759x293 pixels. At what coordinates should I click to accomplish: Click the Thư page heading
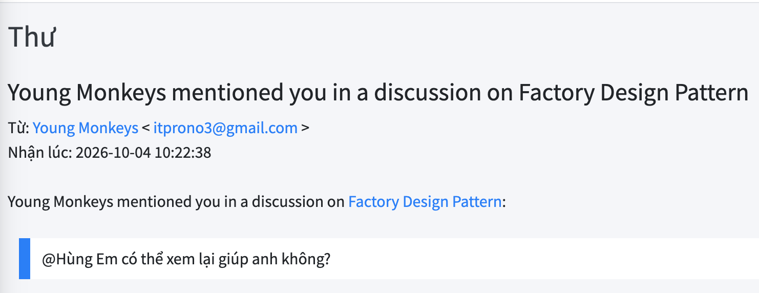(x=32, y=37)
